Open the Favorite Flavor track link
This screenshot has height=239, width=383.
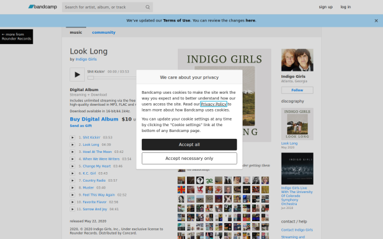click(x=94, y=202)
